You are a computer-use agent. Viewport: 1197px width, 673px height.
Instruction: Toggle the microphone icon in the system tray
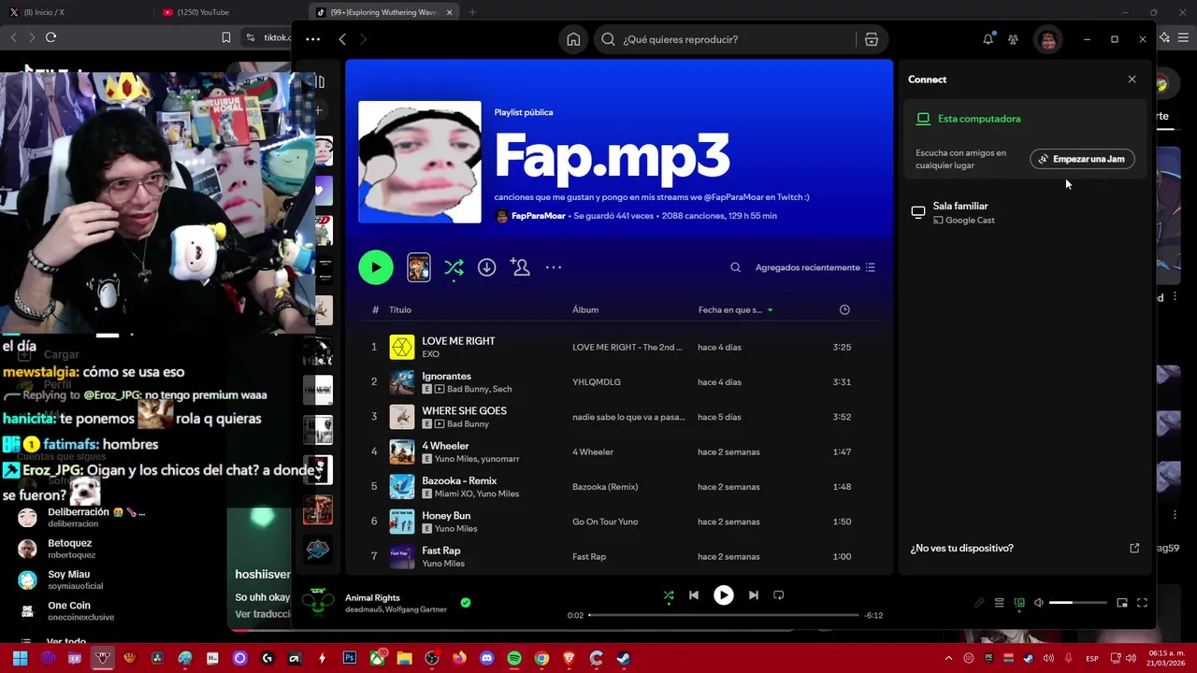tap(1068, 658)
